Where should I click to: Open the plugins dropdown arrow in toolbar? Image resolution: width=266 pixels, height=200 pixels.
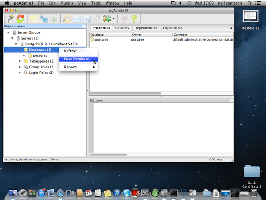(x=114, y=18)
